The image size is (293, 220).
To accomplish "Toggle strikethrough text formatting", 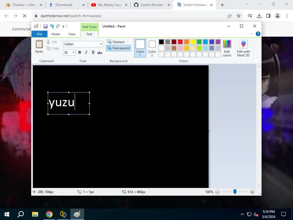I will (x=100, y=52).
